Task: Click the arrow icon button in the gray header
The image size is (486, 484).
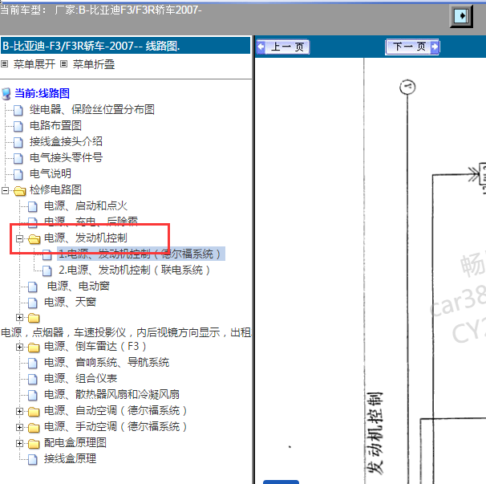Action: point(461,15)
